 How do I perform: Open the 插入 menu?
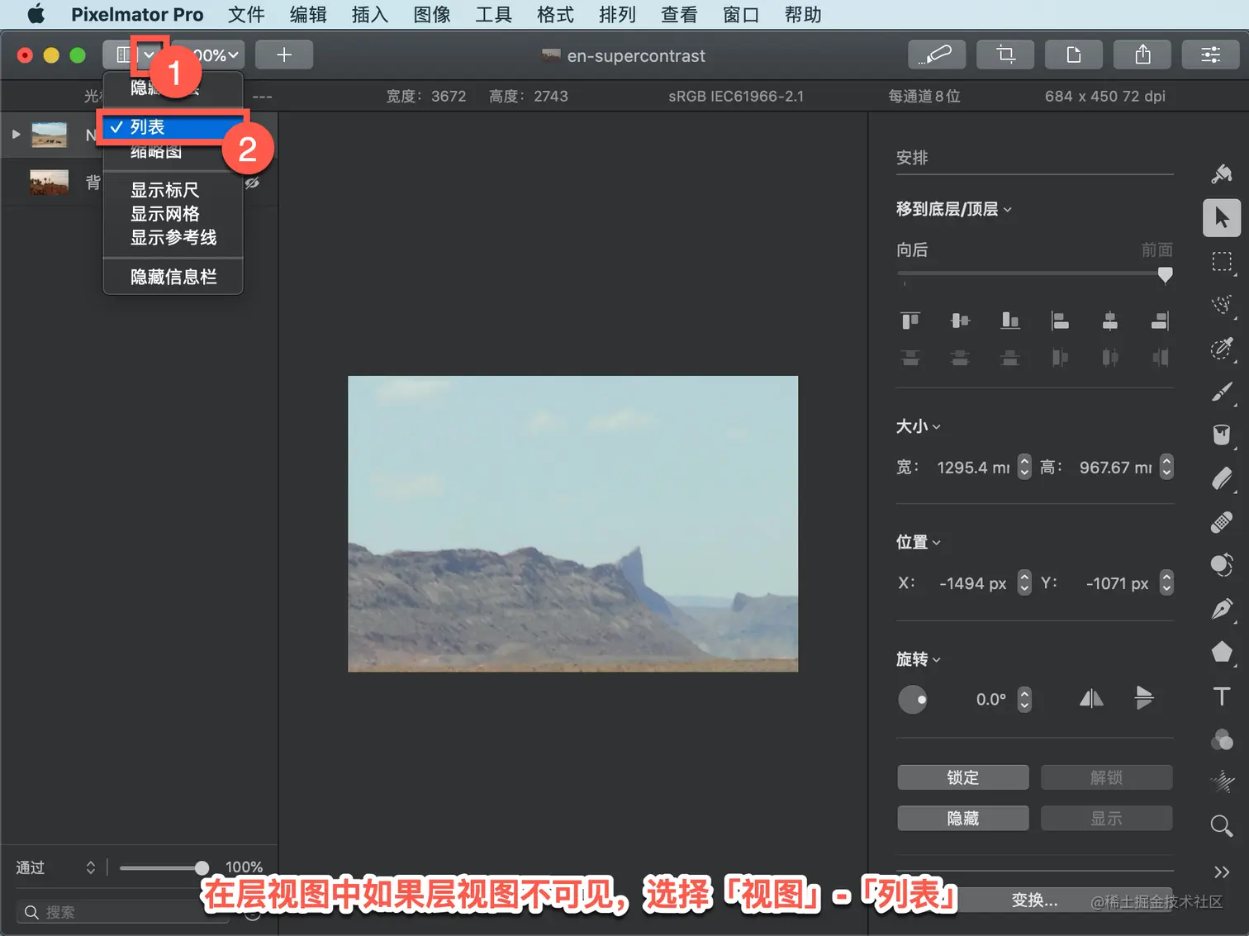pyautogui.click(x=369, y=14)
